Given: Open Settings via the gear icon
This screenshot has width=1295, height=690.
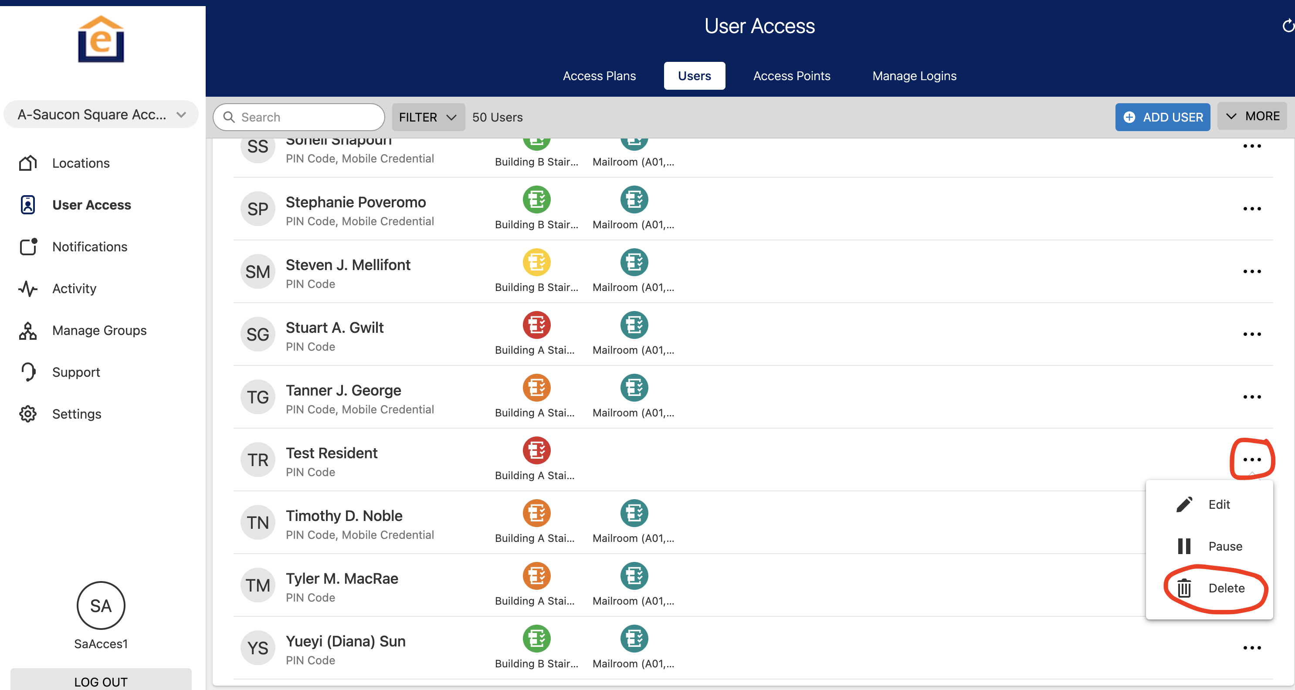Looking at the screenshot, I should pyautogui.click(x=28, y=413).
